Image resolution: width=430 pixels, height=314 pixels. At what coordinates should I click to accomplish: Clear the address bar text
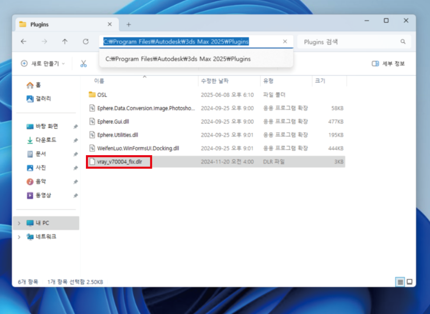[x=285, y=41]
